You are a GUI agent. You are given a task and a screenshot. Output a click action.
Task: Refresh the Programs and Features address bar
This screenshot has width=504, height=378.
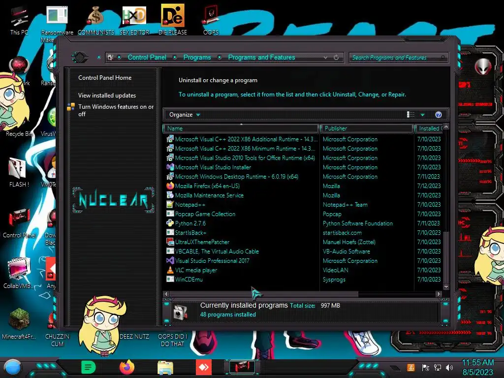point(336,58)
